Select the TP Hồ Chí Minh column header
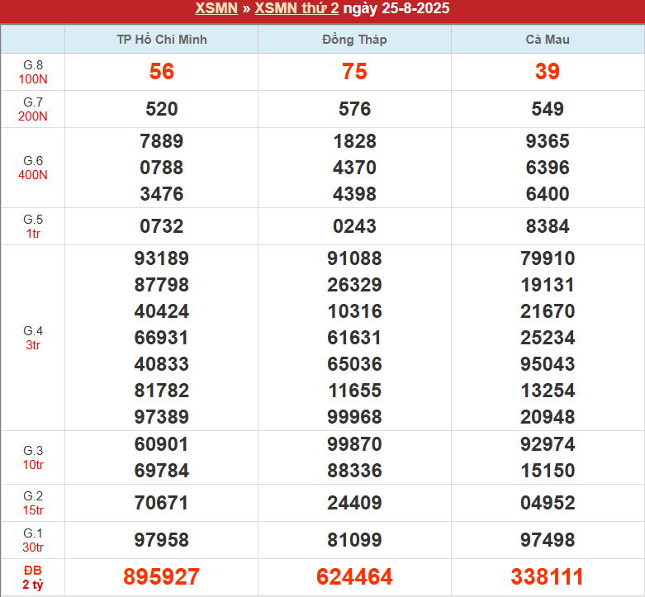 (162, 40)
